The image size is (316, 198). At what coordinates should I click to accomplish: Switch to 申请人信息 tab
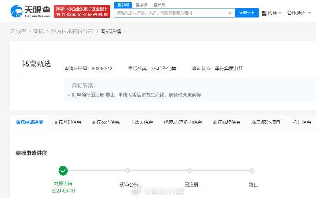(x=142, y=123)
